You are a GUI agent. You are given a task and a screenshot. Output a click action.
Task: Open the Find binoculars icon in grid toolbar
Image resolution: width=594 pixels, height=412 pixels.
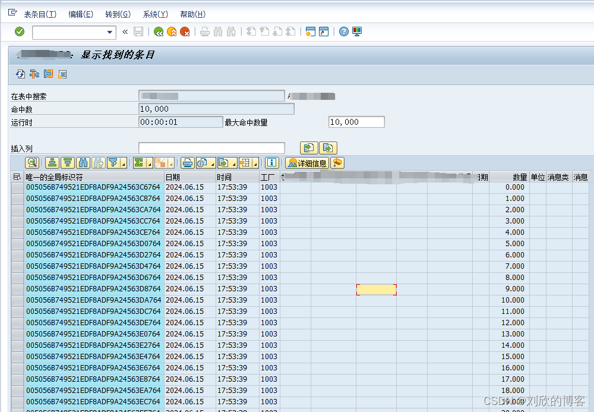coord(84,162)
